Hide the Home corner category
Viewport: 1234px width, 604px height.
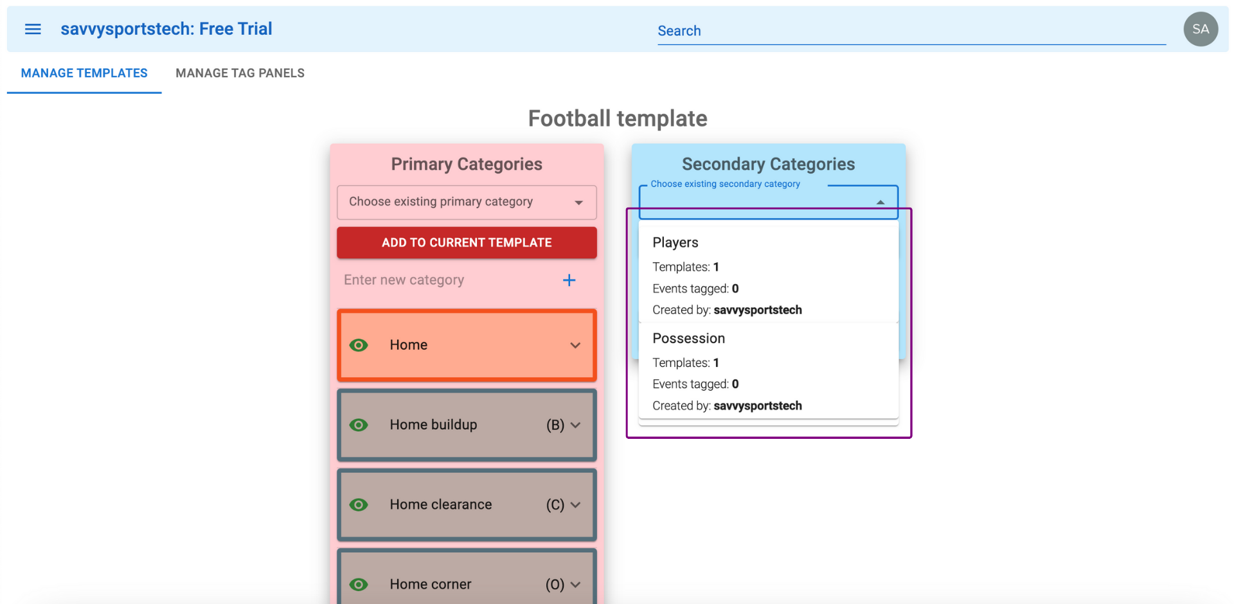[x=359, y=584]
